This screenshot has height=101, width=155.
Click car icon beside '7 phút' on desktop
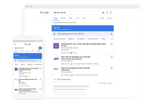click(x=72, y=75)
